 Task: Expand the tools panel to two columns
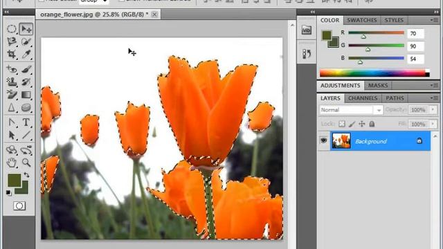[x=7, y=12]
